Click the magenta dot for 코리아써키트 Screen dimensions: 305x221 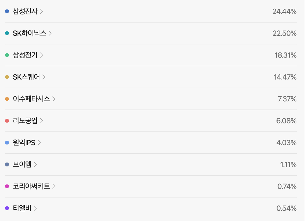7,186
